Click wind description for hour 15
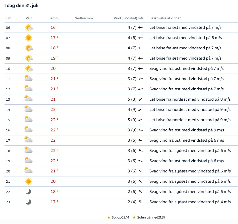 click(x=190, y=120)
